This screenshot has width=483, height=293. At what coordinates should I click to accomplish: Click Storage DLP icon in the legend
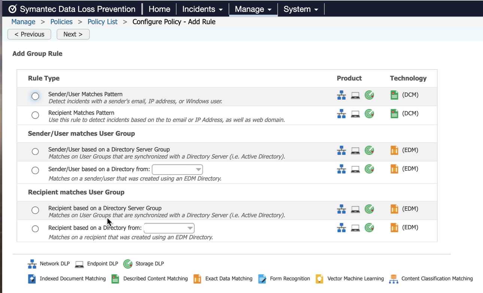click(128, 264)
